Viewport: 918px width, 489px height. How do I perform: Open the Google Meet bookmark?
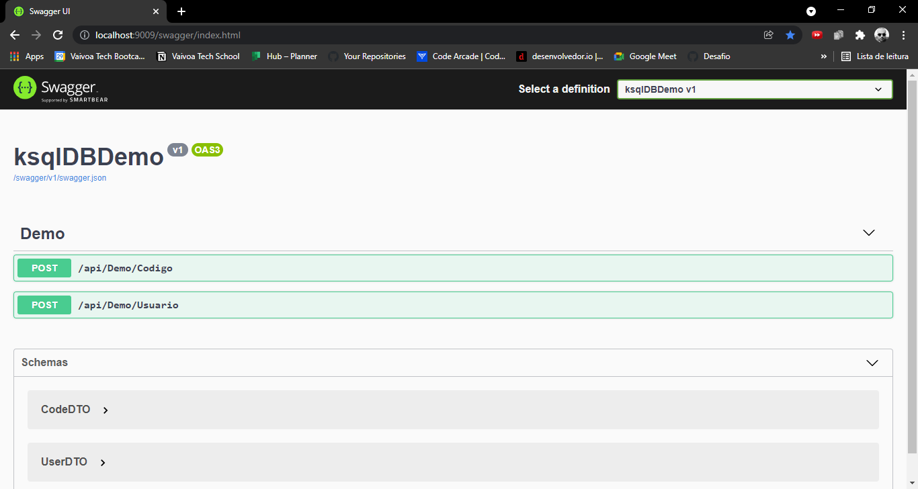(645, 56)
